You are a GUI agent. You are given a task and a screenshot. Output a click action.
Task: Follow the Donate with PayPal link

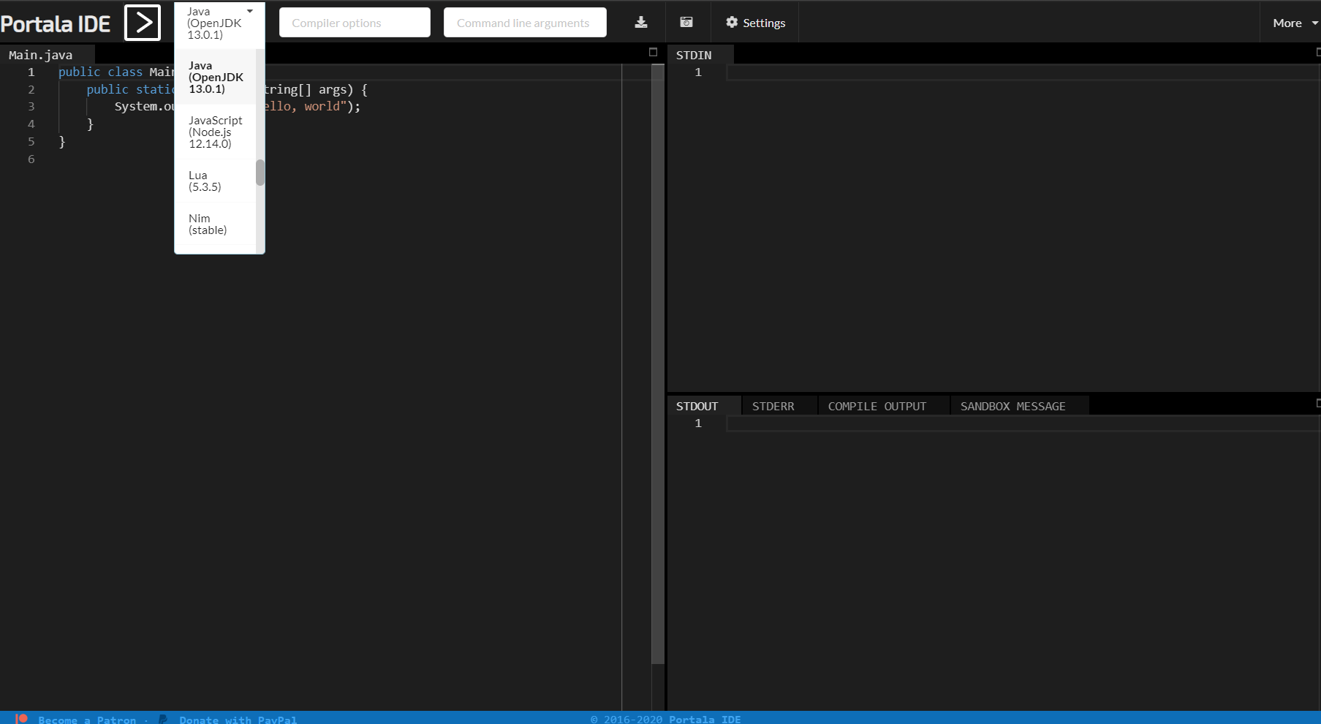(x=238, y=720)
